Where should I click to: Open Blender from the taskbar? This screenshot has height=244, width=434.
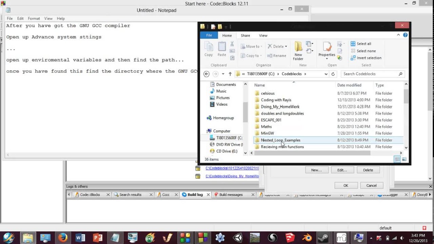[307, 238]
